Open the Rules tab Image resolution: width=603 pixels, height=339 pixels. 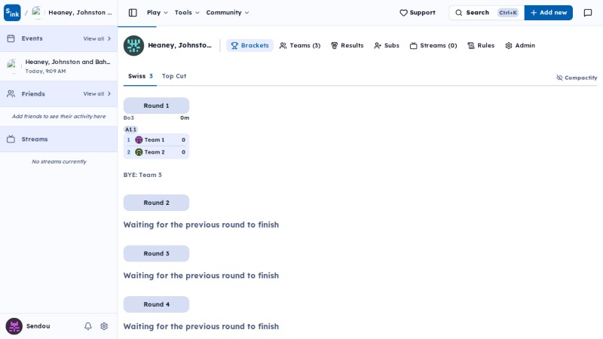pos(481,45)
